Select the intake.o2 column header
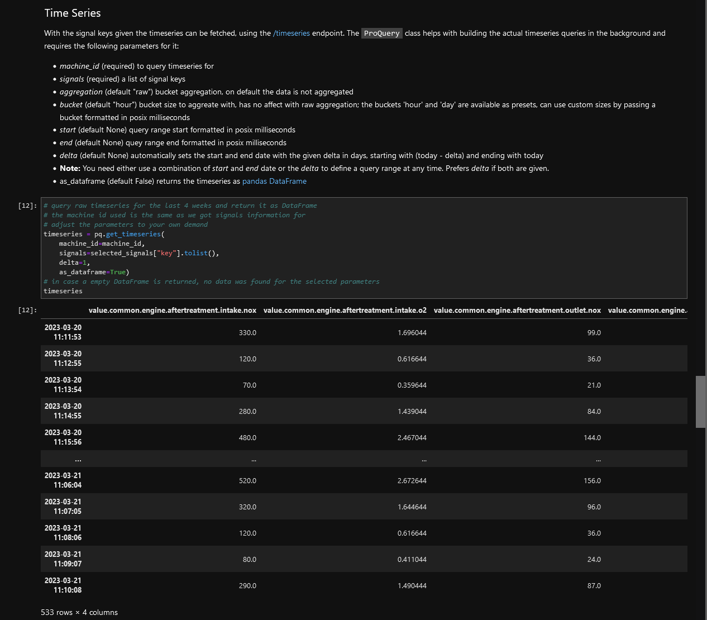Image resolution: width=707 pixels, height=620 pixels. click(345, 311)
